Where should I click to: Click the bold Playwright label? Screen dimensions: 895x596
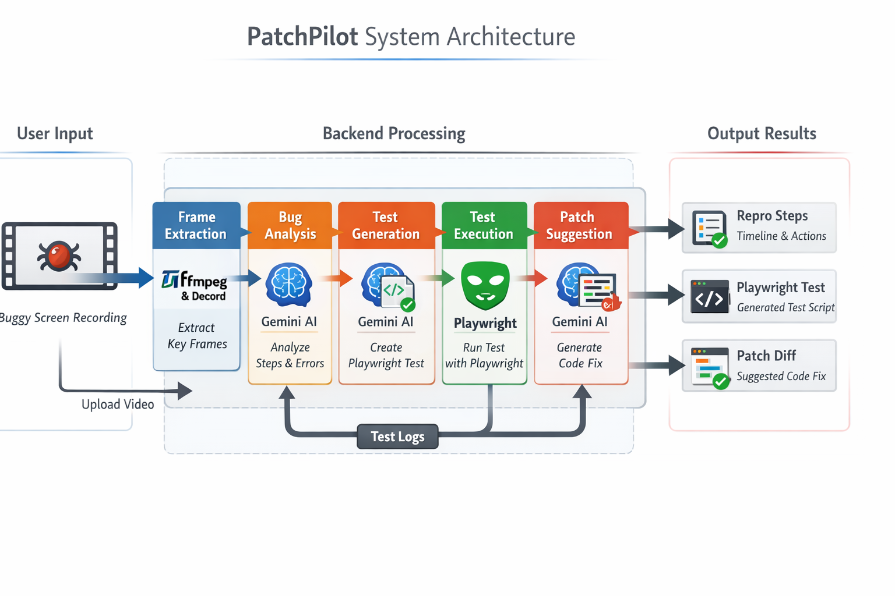[485, 324]
